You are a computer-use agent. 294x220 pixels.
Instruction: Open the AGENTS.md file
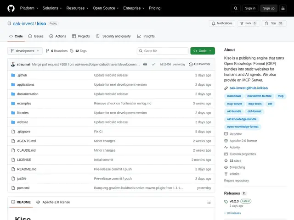(x=27, y=141)
